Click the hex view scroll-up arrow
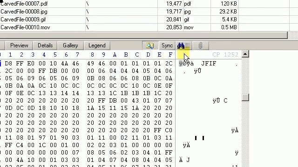 coord(245,54)
